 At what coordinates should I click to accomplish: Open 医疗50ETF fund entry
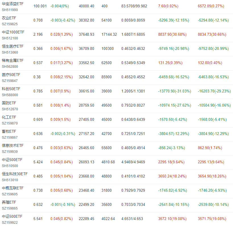point(11,75)
